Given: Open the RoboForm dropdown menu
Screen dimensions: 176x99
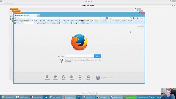Looking at the screenshot, I should [x=18, y=23].
